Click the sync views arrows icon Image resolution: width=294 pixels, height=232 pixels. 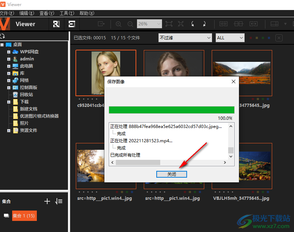coord(254,24)
